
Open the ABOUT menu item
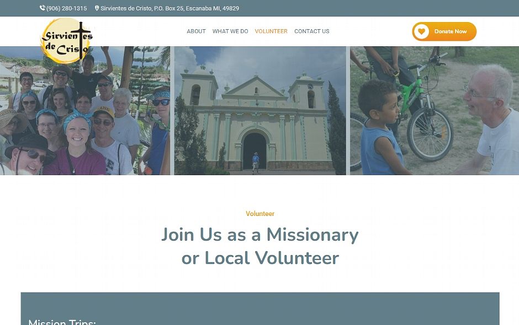pos(196,31)
